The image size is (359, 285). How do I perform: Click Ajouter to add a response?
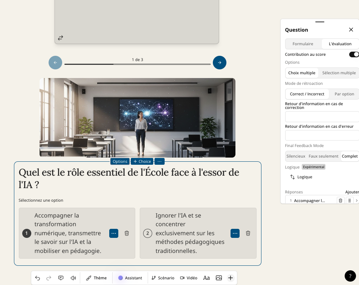(x=352, y=192)
